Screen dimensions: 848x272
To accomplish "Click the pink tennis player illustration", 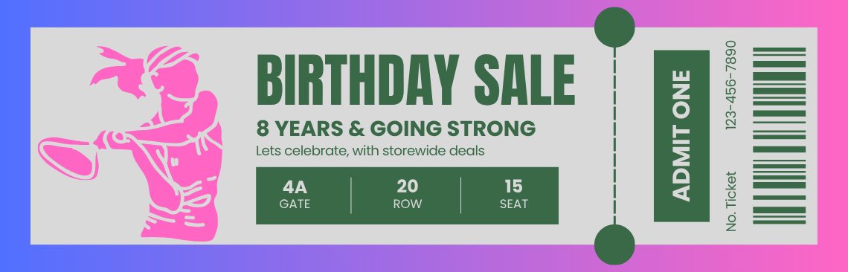I will pos(131,143).
